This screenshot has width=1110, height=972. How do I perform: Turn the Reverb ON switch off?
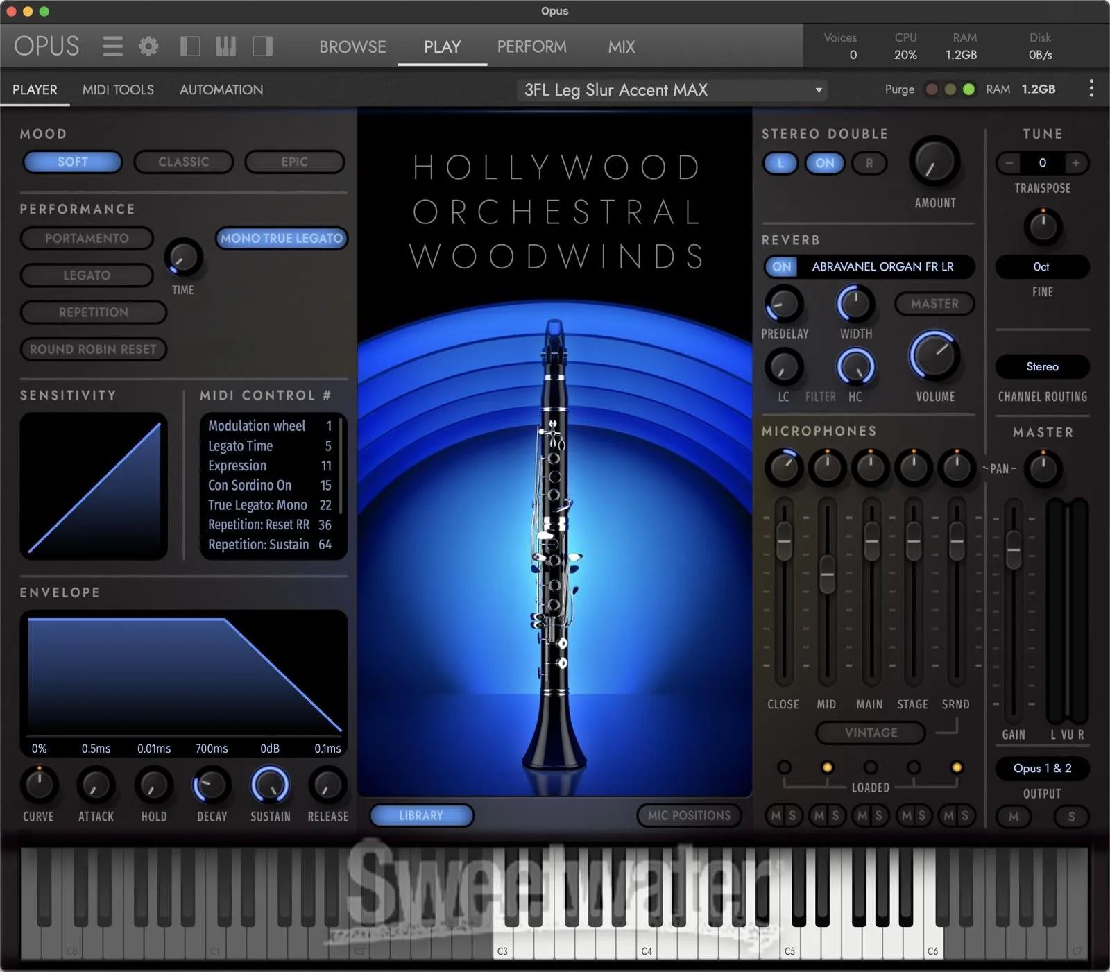tap(782, 266)
